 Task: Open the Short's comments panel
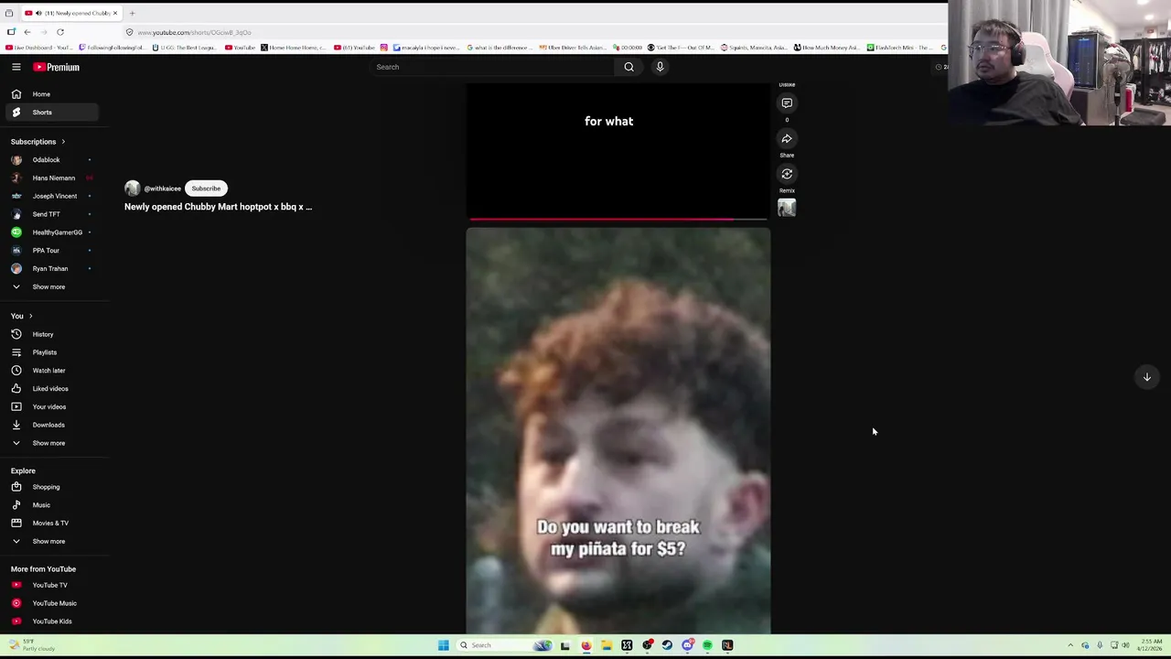click(787, 103)
